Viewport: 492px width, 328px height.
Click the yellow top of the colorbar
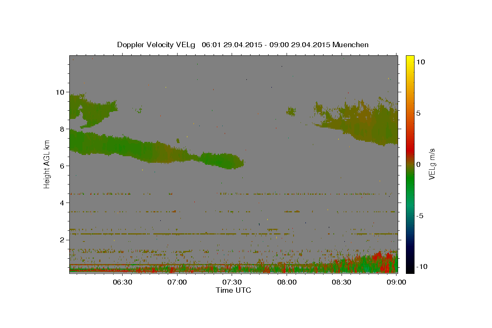point(410,61)
